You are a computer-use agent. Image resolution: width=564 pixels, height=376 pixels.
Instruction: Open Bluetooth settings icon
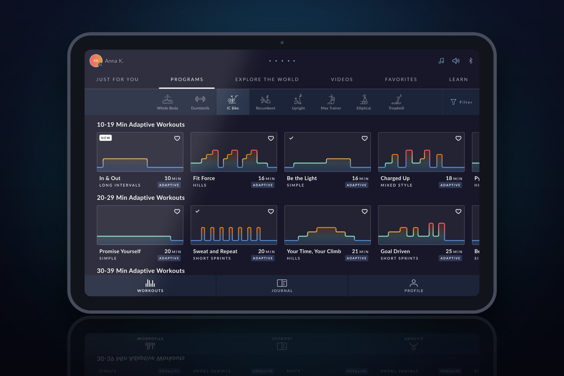(471, 61)
